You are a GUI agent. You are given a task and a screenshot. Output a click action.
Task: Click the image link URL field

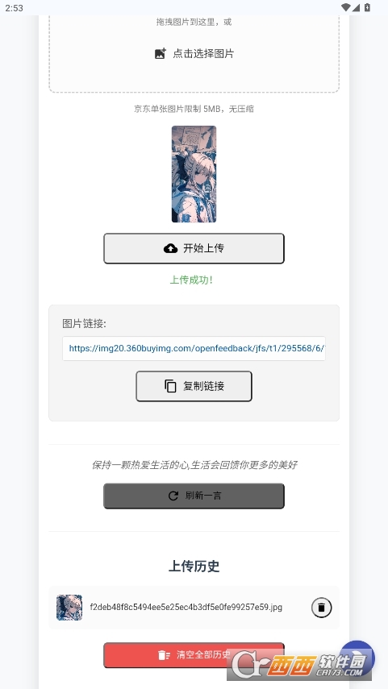coord(194,348)
